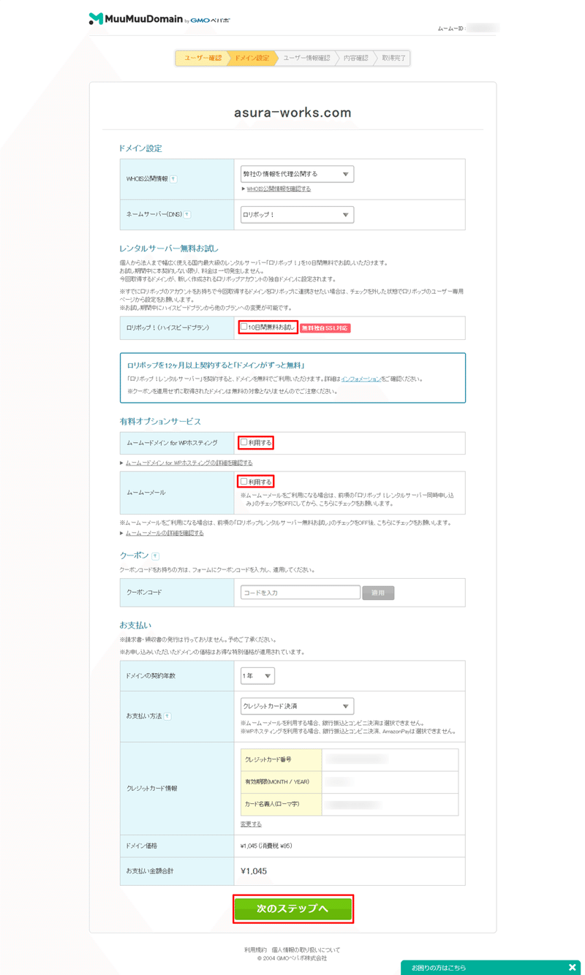The image size is (585, 975).
Task: Click the 適用 coupon apply button
Action: point(378,593)
